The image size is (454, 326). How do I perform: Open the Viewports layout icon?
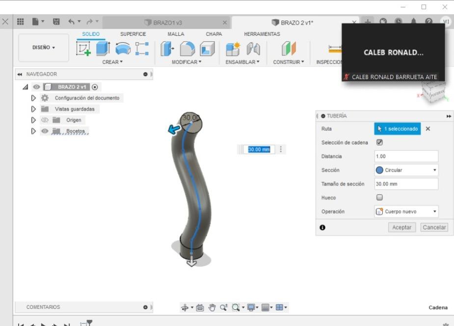tap(279, 307)
